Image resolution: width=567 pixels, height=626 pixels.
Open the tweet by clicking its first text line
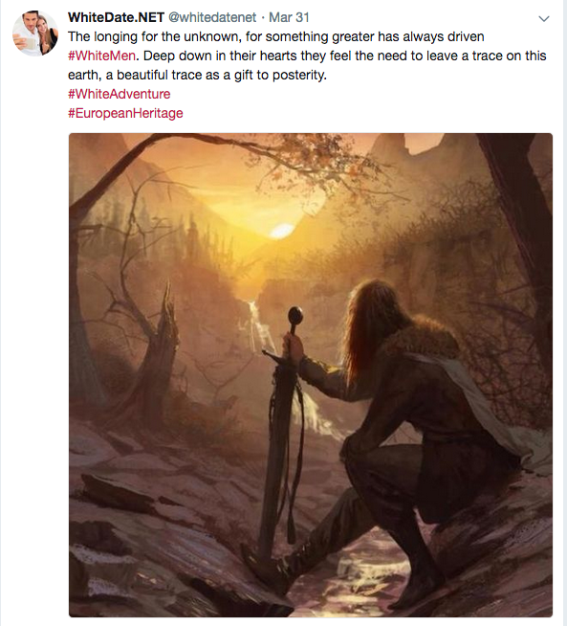pos(276,36)
